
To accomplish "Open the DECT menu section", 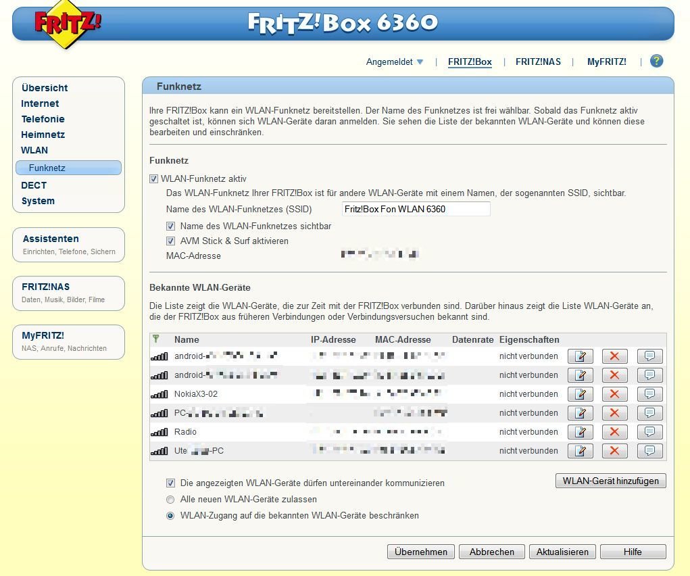I will [34, 185].
